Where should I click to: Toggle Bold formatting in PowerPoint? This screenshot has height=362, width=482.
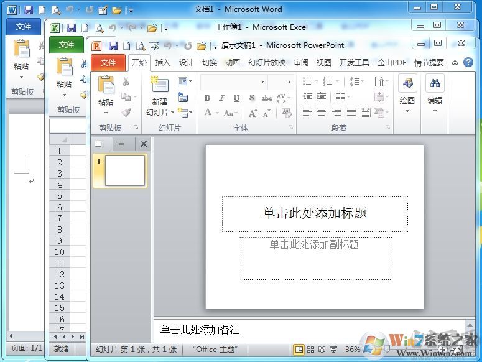click(x=208, y=98)
